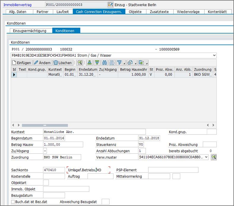Toggle the Buch.dat ist Bez.dat checkbox
The width and height of the screenshot is (234, 206).
[x=13, y=202]
